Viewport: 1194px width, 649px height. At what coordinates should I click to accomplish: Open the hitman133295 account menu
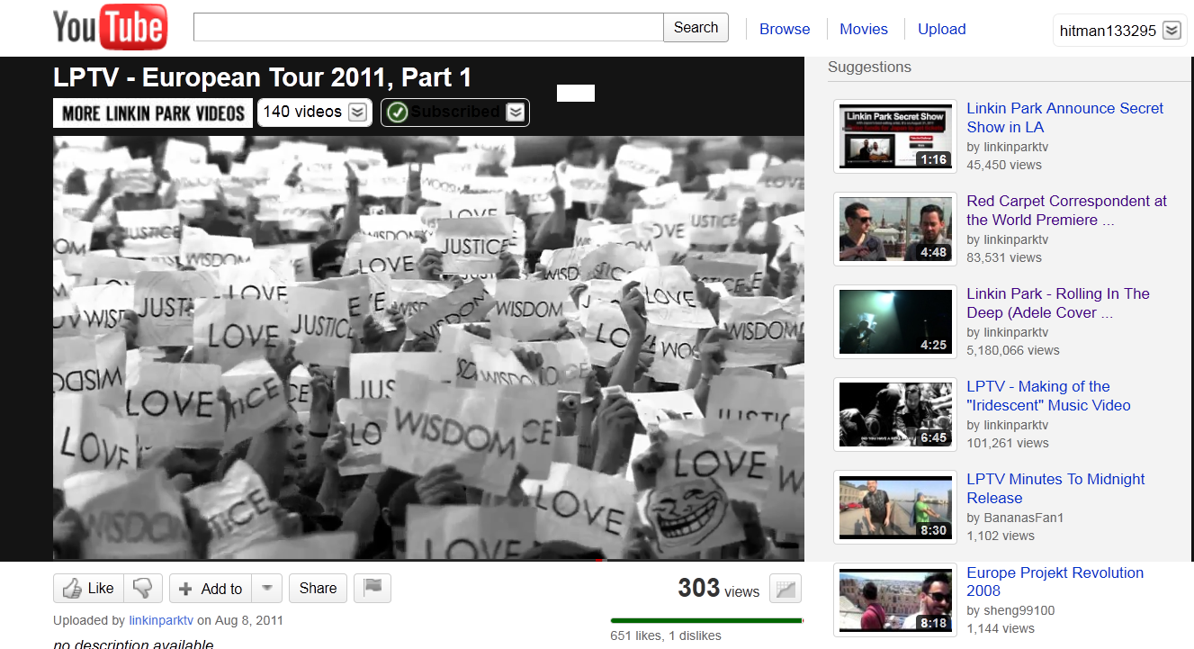(x=1120, y=30)
